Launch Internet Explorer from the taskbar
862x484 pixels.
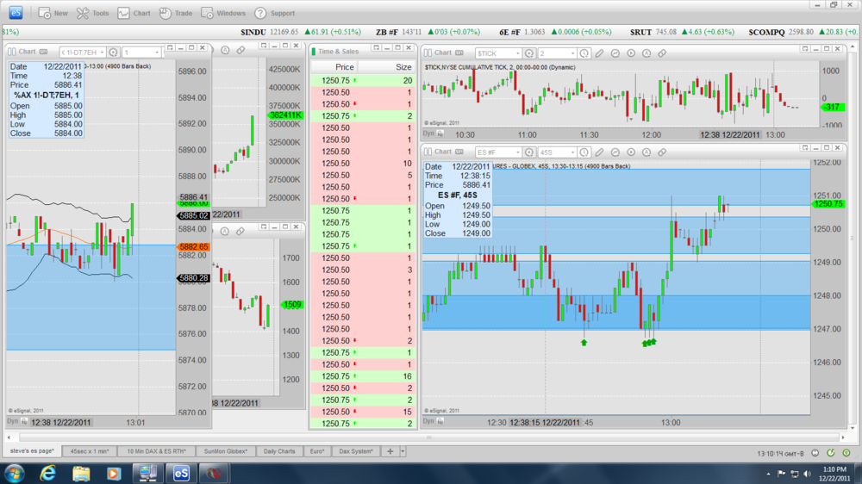click(x=47, y=473)
